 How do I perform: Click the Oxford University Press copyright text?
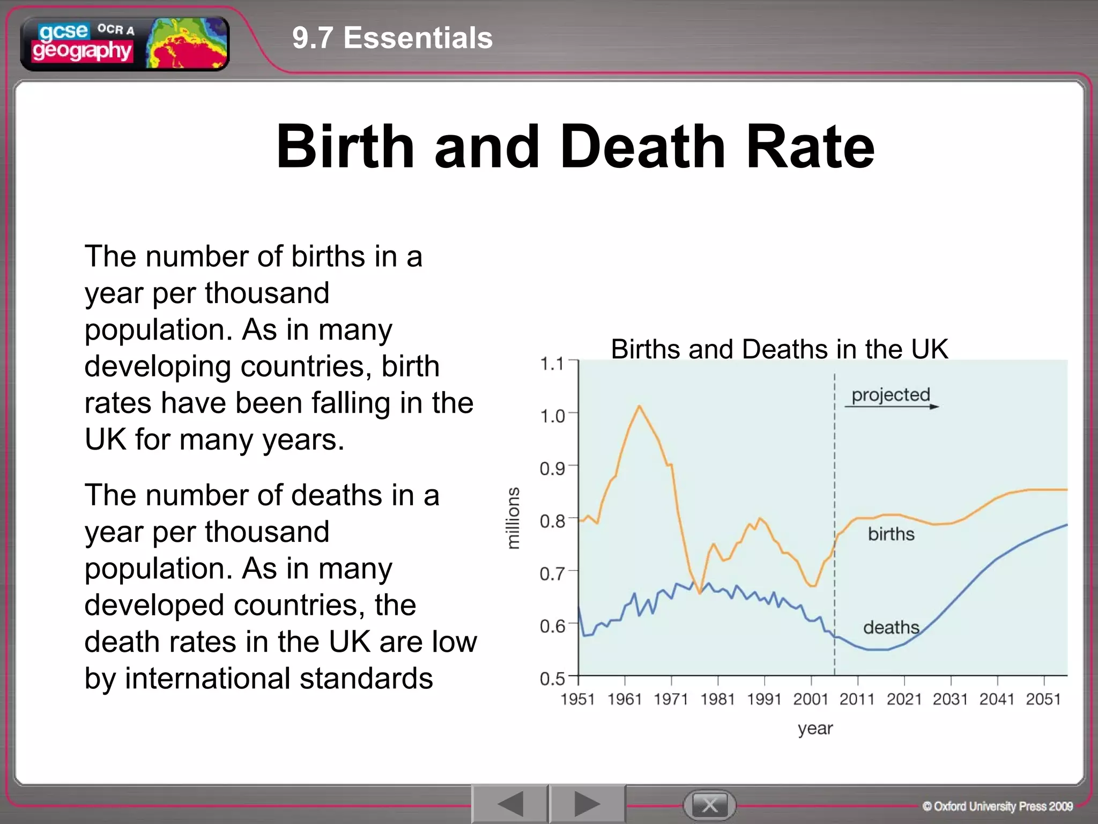click(997, 806)
